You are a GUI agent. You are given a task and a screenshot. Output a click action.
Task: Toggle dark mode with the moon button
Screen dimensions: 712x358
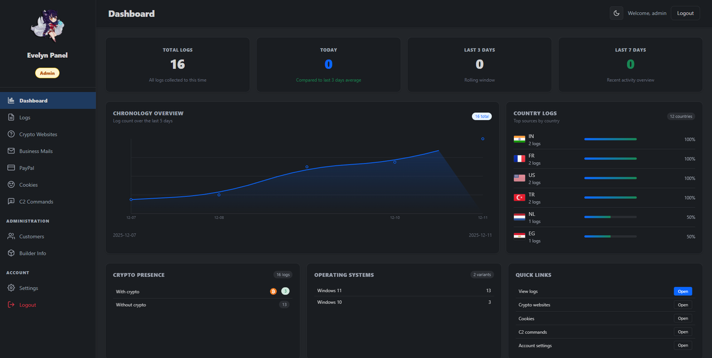tap(616, 13)
